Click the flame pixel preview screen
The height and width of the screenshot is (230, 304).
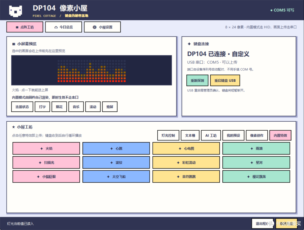pos(91,70)
